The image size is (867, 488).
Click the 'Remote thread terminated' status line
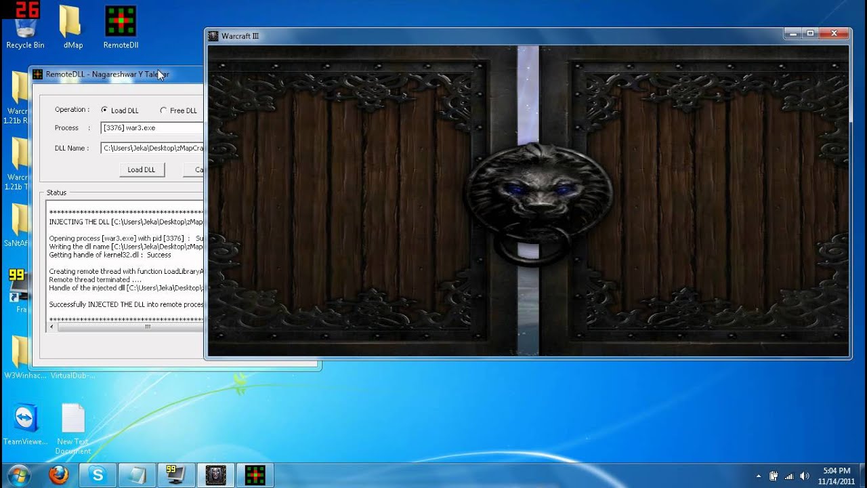[x=96, y=279]
